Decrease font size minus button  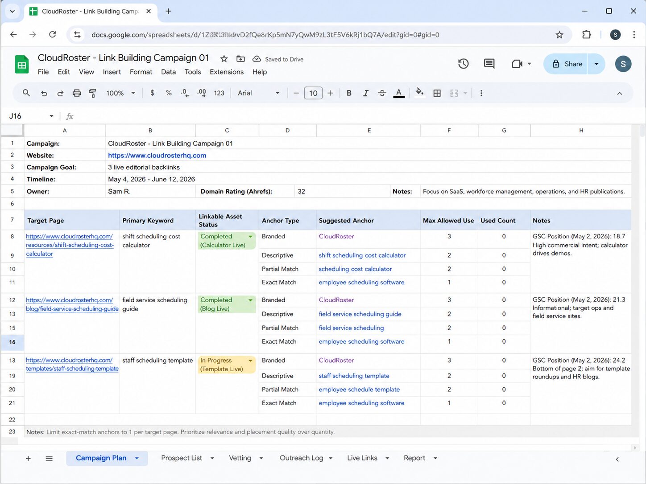[x=296, y=93]
